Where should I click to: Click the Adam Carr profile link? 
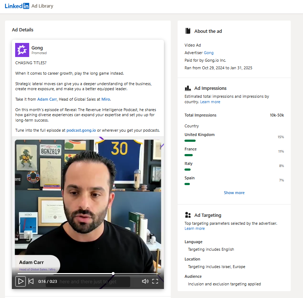(x=47, y=99)
